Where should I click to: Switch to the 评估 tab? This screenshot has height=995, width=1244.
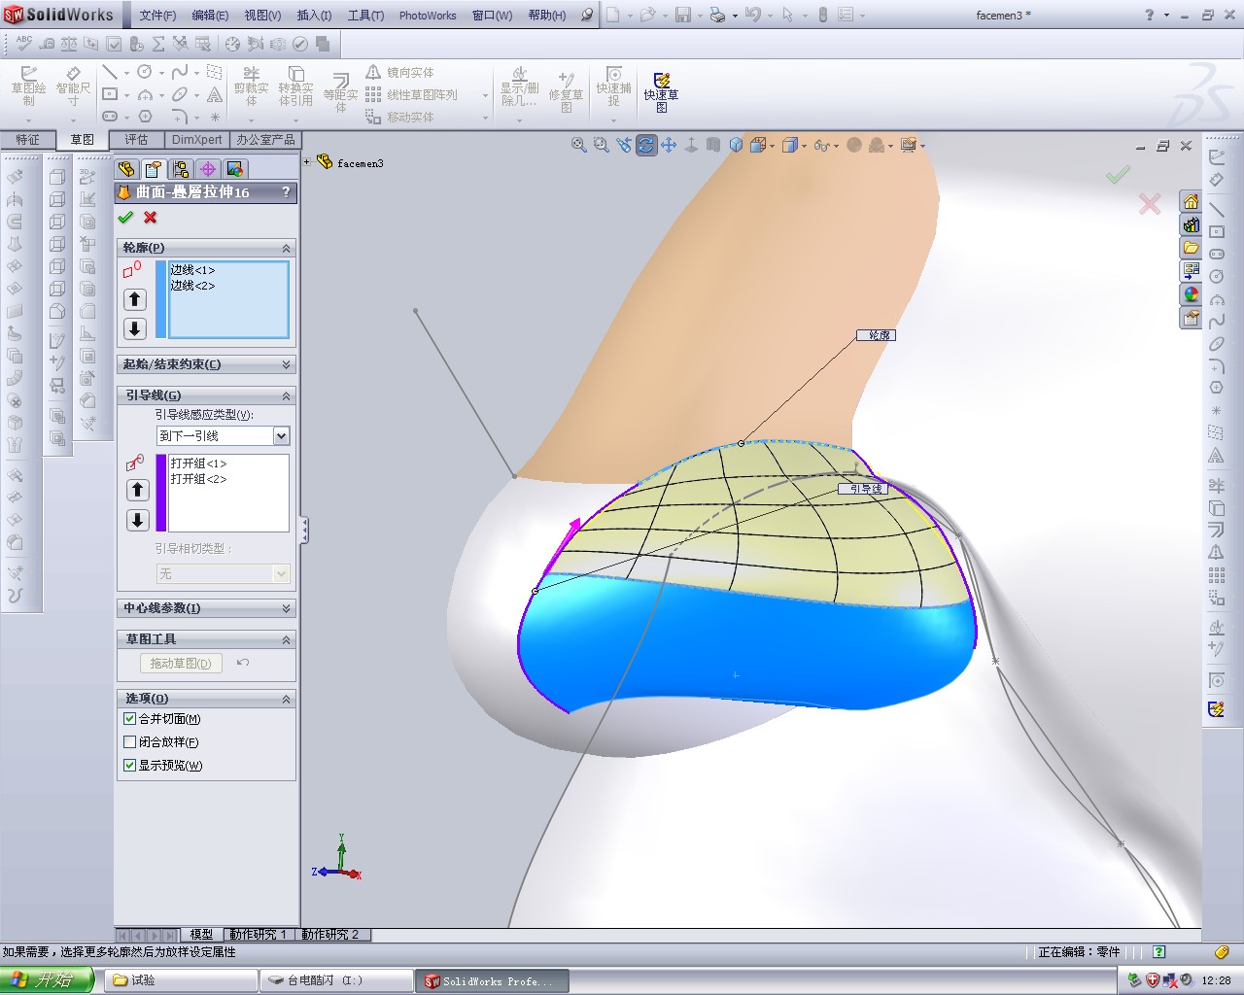[136, 140]
